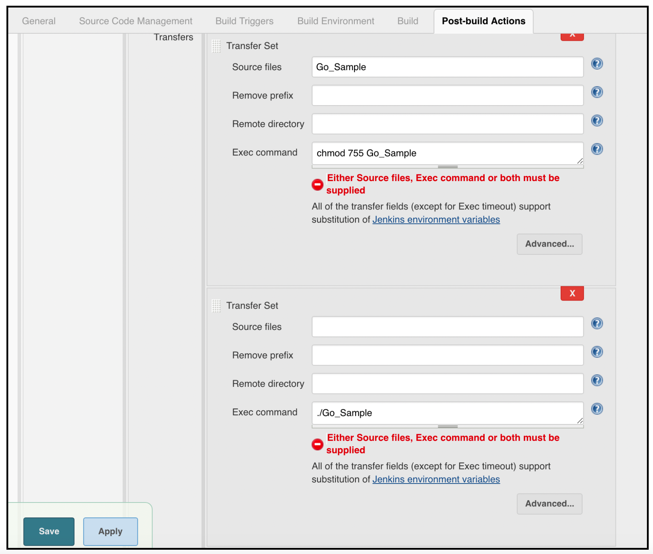Image resolution: width=653 pixels, height=554 pixels.
Task: Open first Jenkins environment variables link
Action: pos(436,220)
